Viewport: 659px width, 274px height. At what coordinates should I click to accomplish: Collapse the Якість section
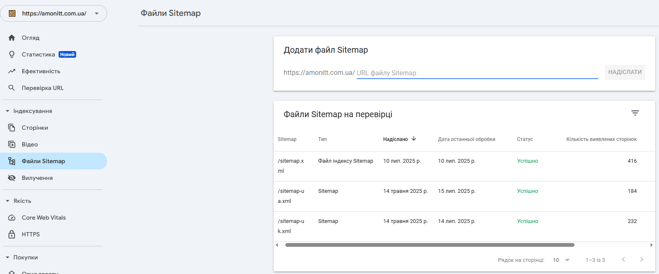click(8, 201)
